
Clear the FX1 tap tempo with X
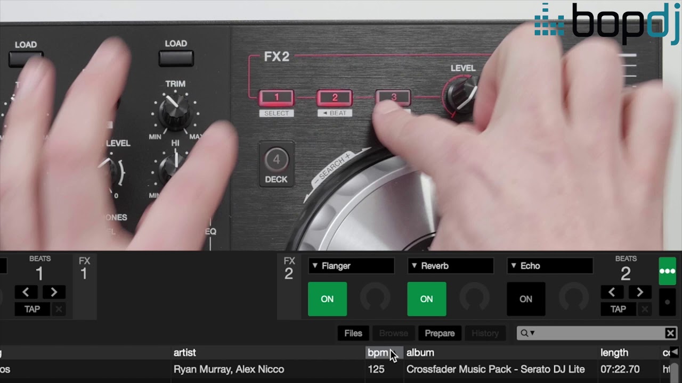tap(59, 309)
